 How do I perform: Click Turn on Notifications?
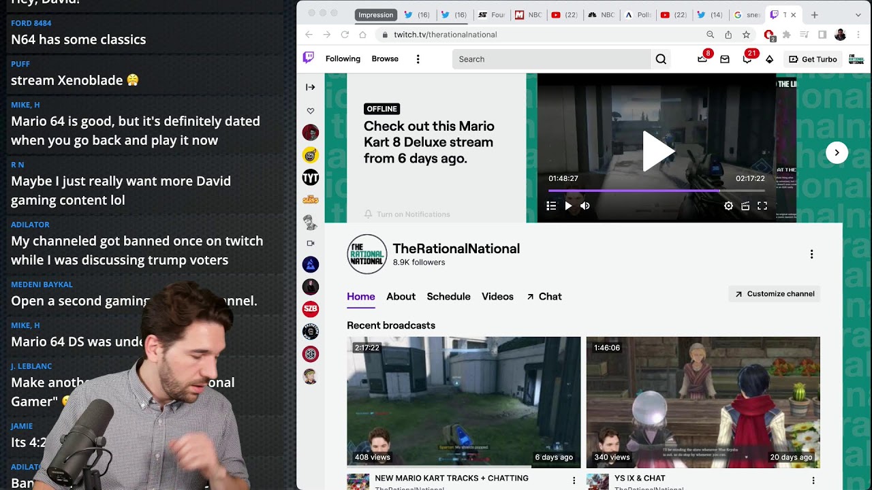tap(407, 214)
